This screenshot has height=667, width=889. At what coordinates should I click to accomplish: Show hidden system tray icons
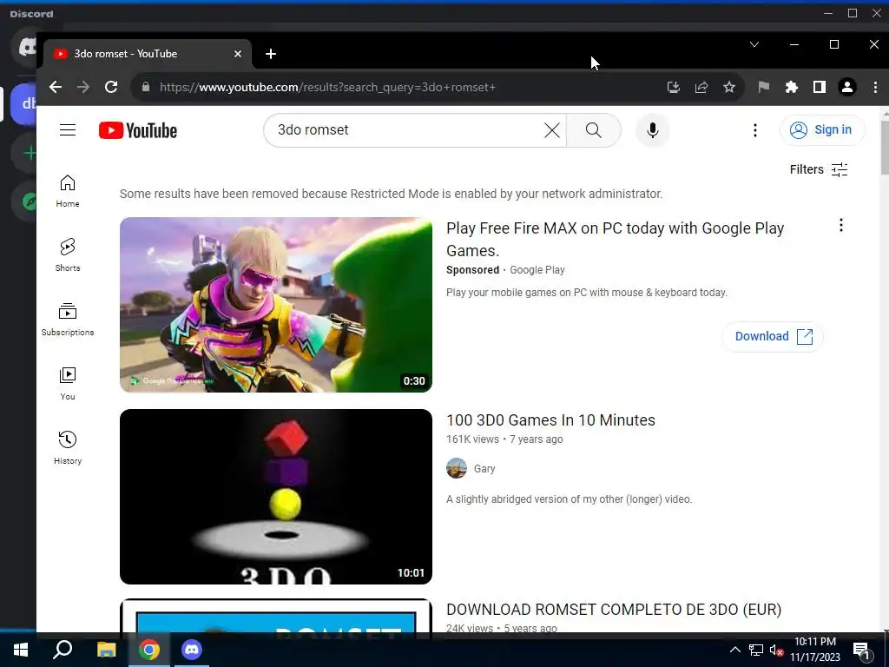click(734, 650)
